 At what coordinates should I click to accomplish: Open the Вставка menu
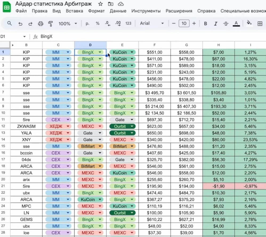(74, 11)
